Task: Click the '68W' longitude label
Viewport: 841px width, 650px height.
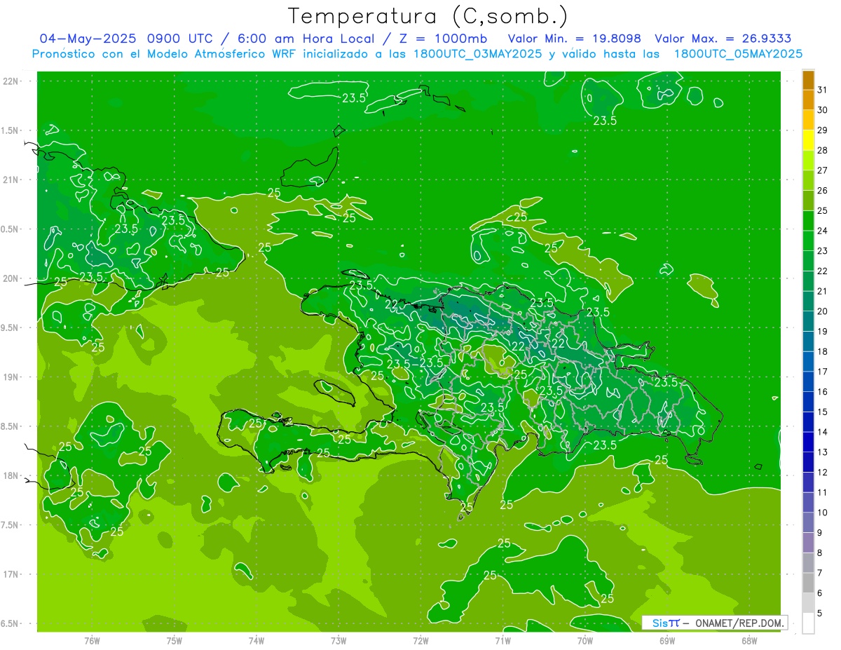Action: 749,640
